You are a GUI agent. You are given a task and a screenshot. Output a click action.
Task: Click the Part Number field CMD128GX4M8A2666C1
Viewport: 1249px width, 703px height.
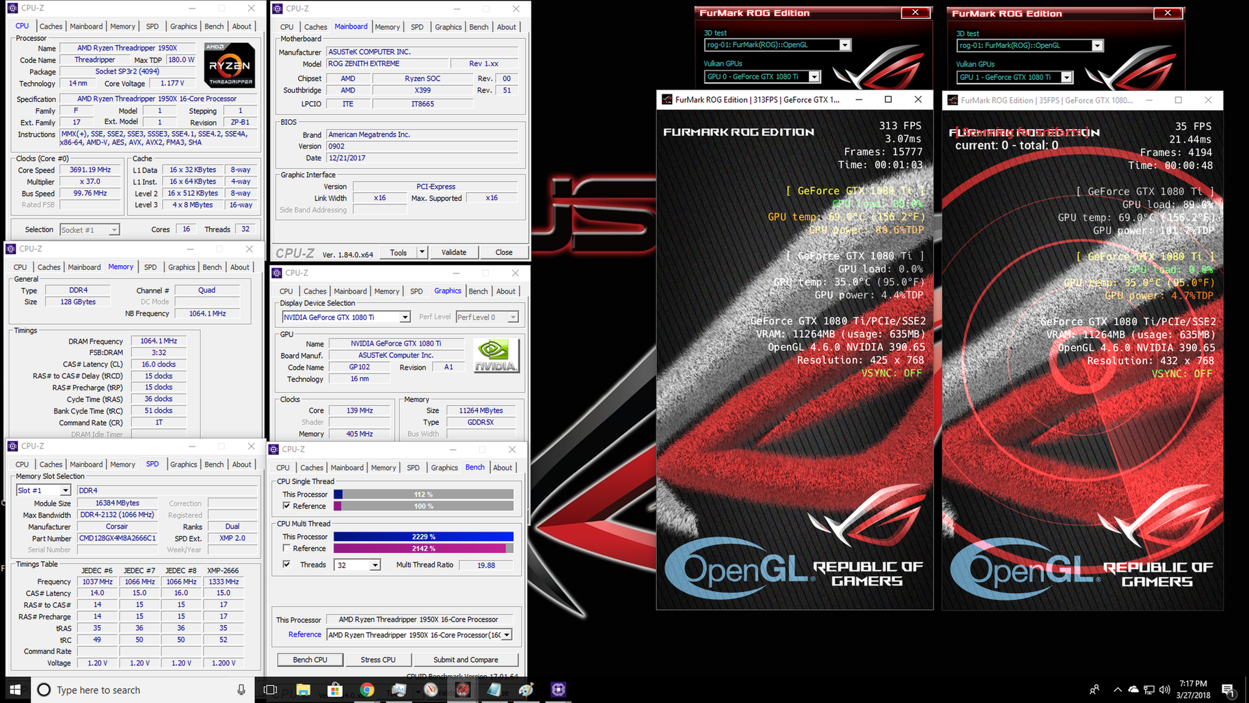(x=118, y=538)
